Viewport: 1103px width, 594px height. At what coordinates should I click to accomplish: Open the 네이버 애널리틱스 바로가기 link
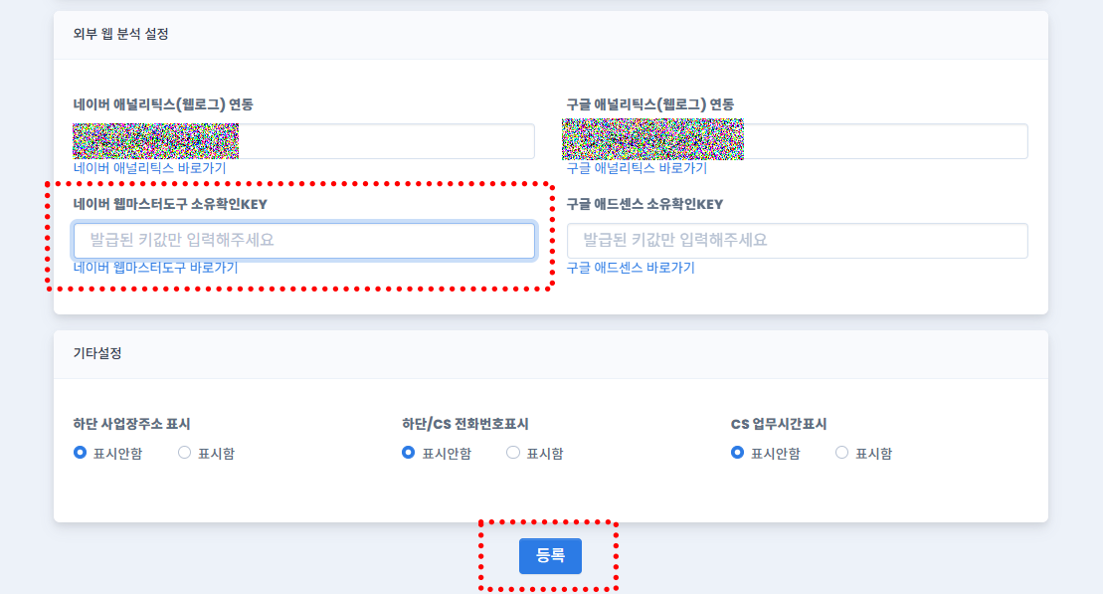149,168
